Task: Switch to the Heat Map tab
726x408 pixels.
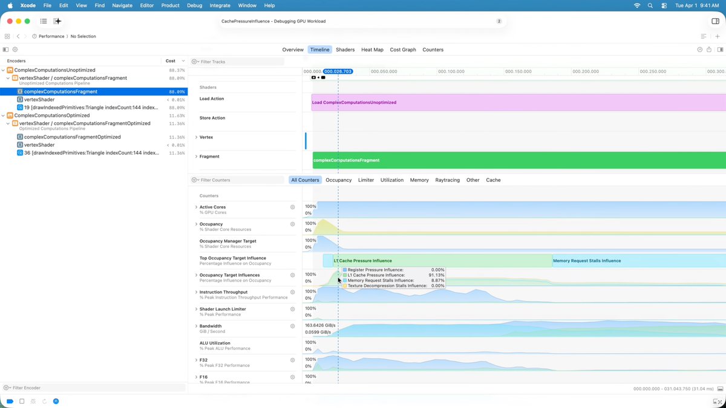Action: pyautogui.click(x=372, y=50)
